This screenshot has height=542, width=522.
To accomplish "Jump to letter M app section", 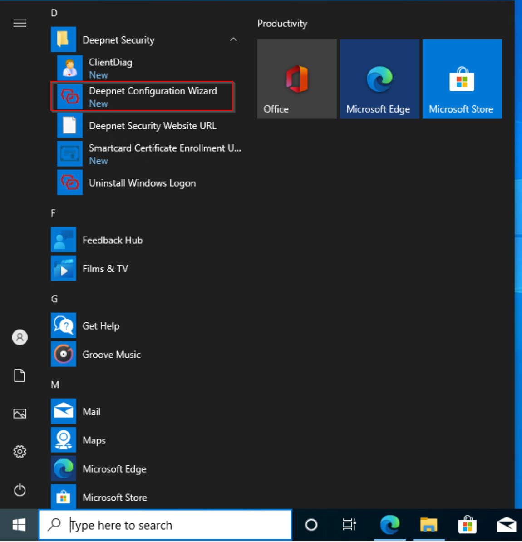I will (x=55, y=385).
